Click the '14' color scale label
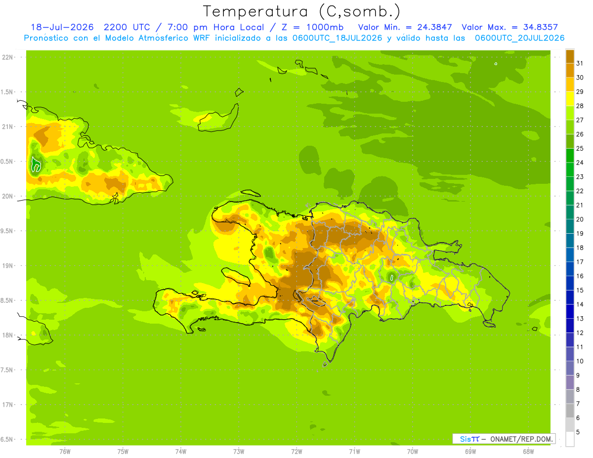Image resolution: width=593 pixels, height=458 pixels. tap(580, 304)
